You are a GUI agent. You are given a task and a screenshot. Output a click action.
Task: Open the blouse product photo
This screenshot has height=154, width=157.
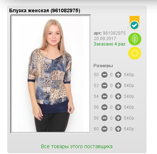coord(51,74)
